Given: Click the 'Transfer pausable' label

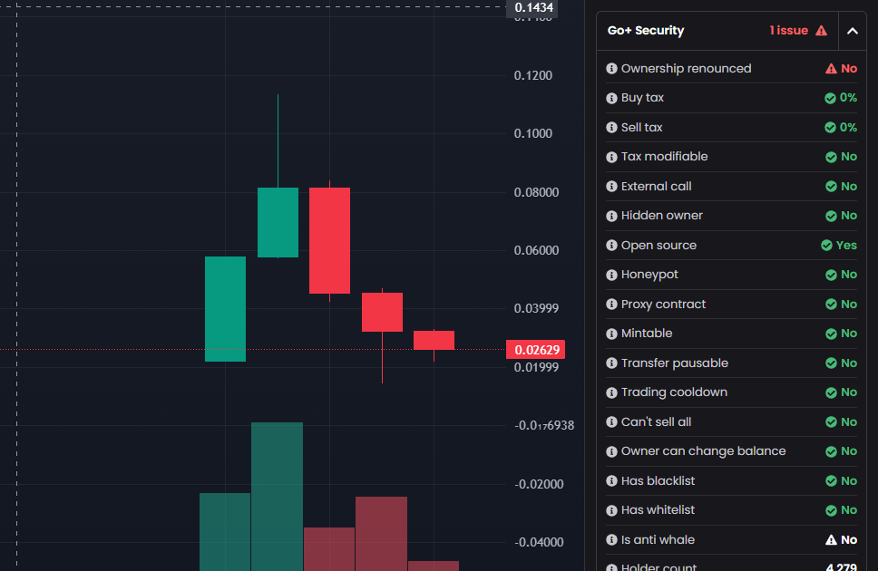Looking at the screenshot, I should (674, 363).
